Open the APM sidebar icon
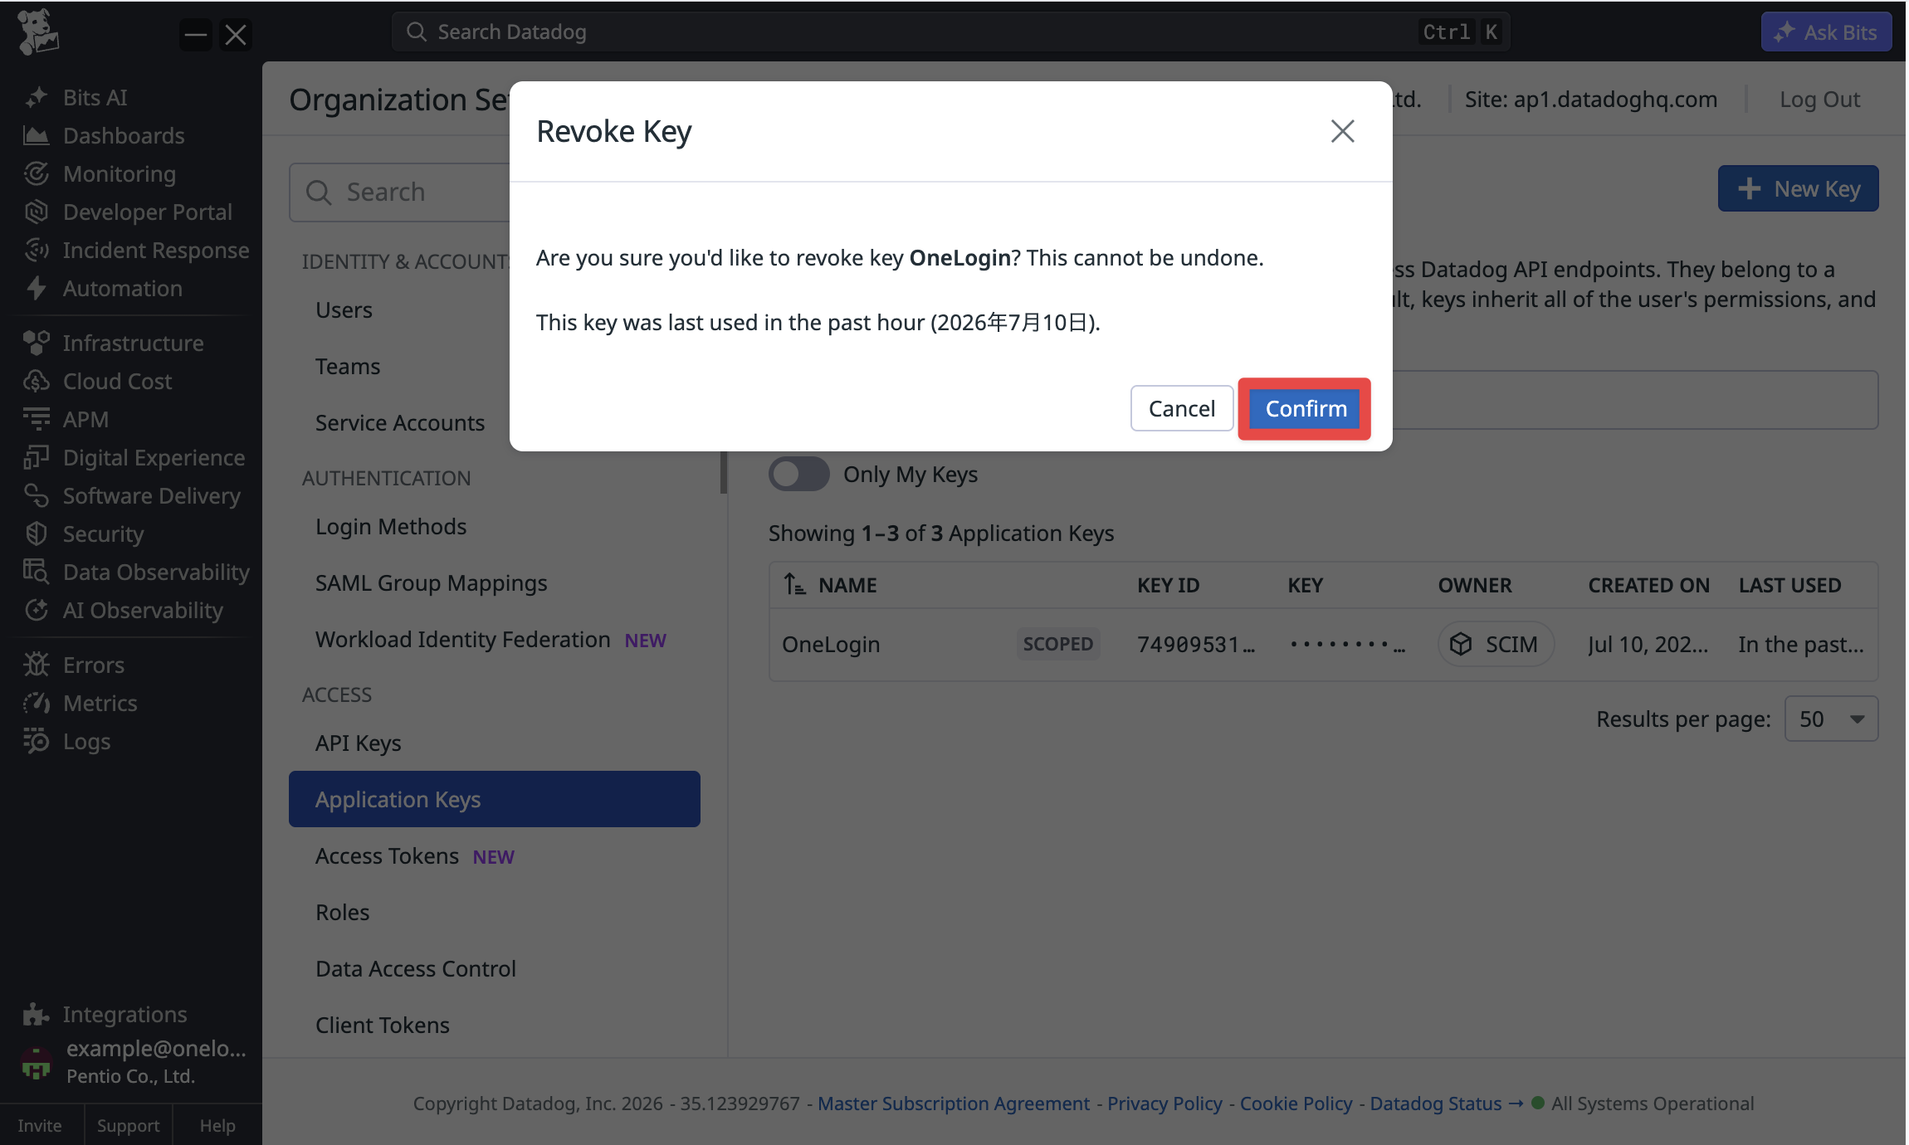Screen dimensions: 1909x1145 pyautogui.click(x=36, y=419)
